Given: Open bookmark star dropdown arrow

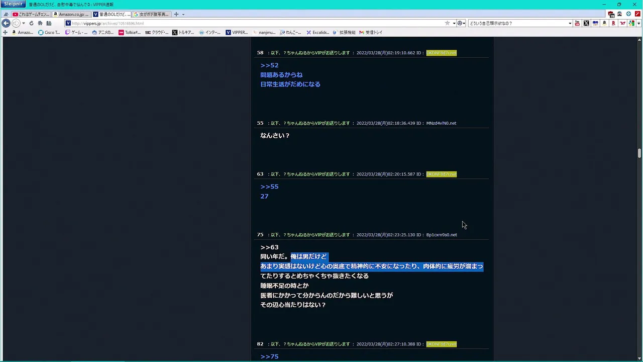Looking at the screenshot, I should (x=454, y=23).
